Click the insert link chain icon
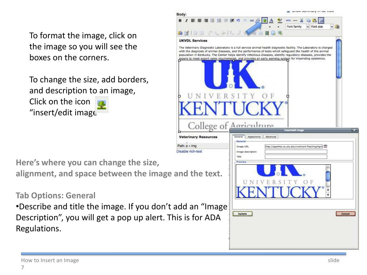367x275 pixels. (252, 20)
